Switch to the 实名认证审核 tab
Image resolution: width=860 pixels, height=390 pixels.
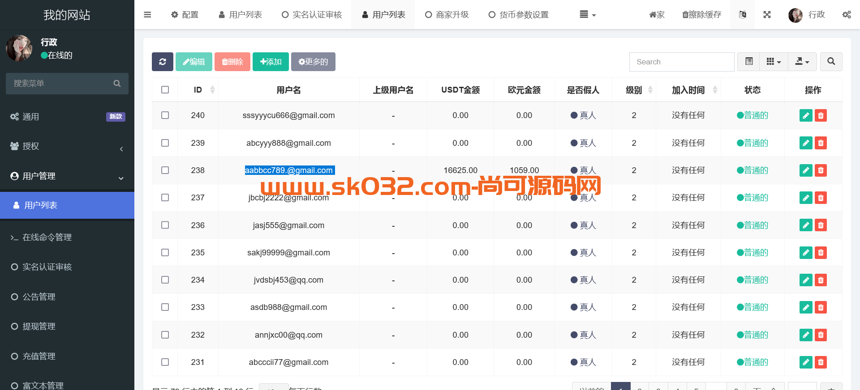pyautogui.click(x=312, y=15)
